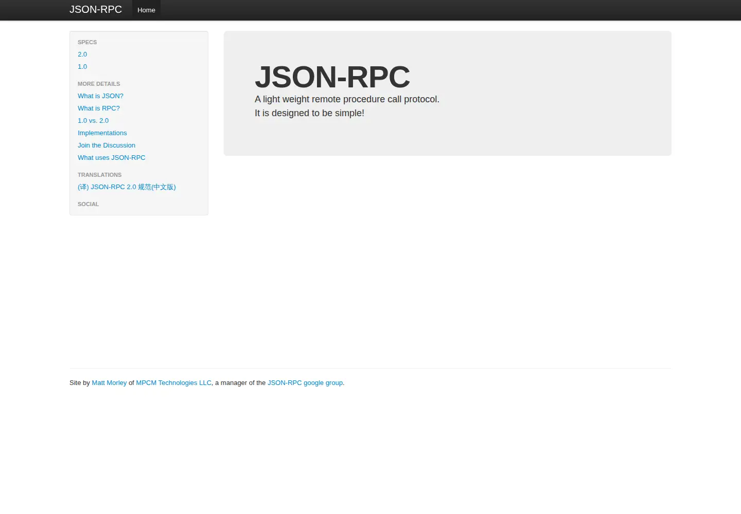Image resolution: width=741 pixels, height=514 pixels.
Task: Open the 2.0 specification link
Action: pyautogui.click(x=82, y=54)
